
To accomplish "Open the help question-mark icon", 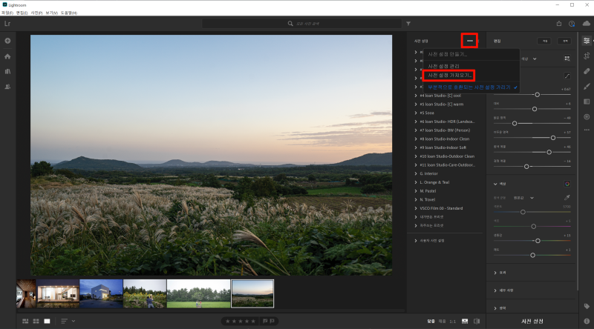I will coord(572,24).
